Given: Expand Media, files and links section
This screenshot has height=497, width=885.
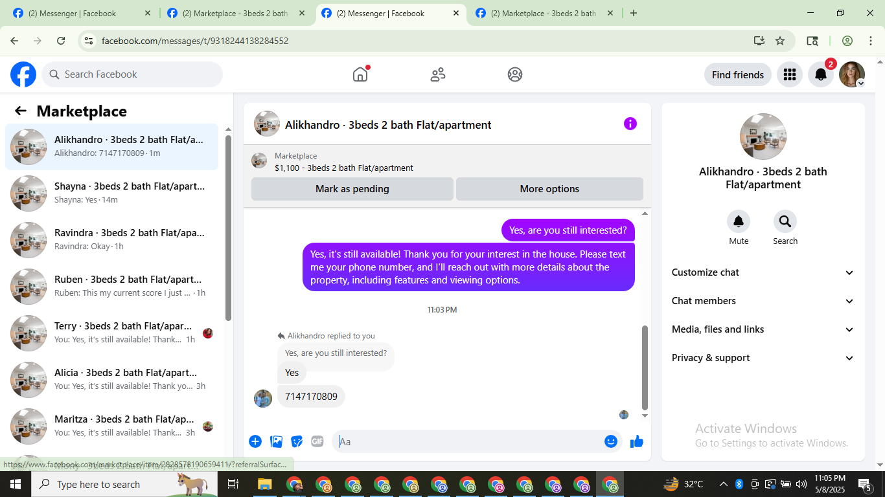Looking at the screenshot, I should click(763, 329).
